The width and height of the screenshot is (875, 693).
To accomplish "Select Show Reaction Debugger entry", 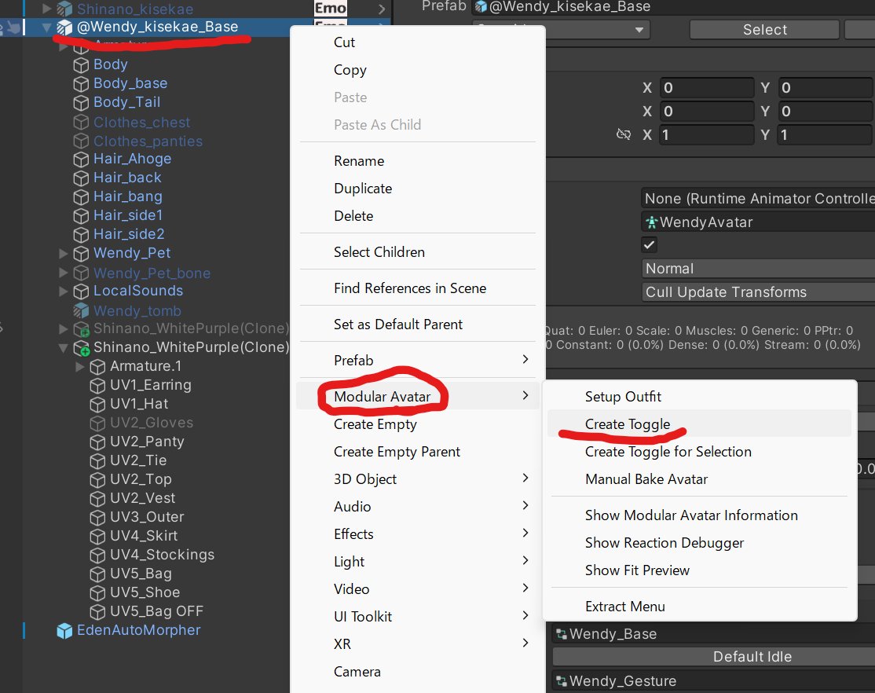I will click(x=699, y=543).
